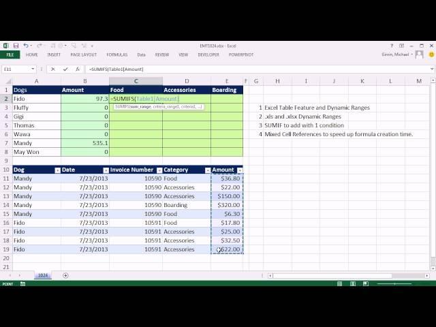Switch to the REVIEW ribbon tab
Image resolution: width=436 pixels, height=327 pixels.
click(162, 54)
